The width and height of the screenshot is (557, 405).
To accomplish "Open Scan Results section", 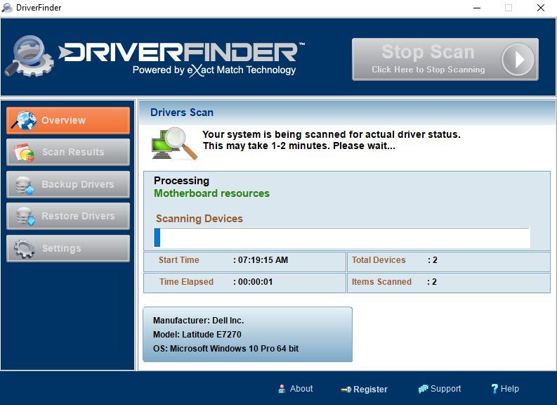I will [68, 152].
